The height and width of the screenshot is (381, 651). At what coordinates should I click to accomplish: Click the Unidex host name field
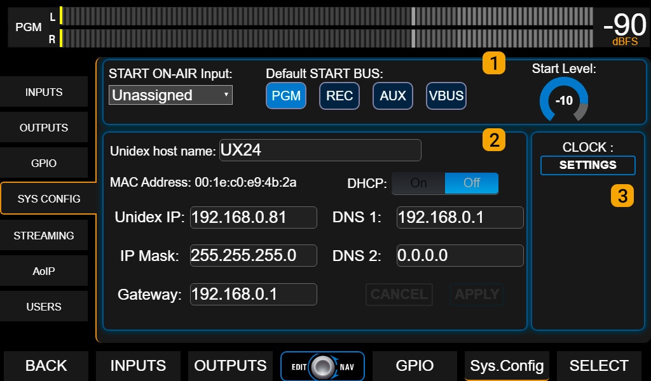tap(321, 150)
